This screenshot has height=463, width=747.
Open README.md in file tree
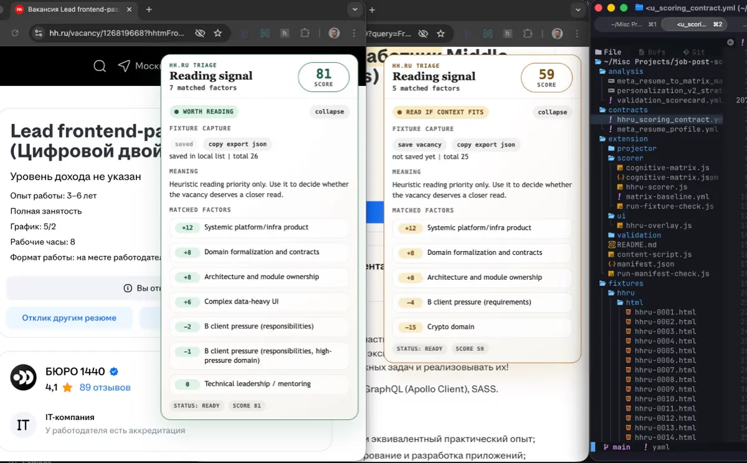click(x=632, y=245)
